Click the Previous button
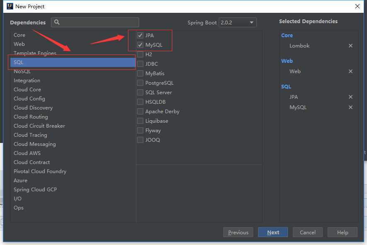Viewport: 367px width, 245px height. pos(238,232)
